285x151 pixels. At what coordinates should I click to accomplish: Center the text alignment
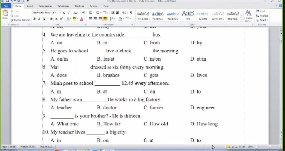pyautogui.click(x=95, y=19)
